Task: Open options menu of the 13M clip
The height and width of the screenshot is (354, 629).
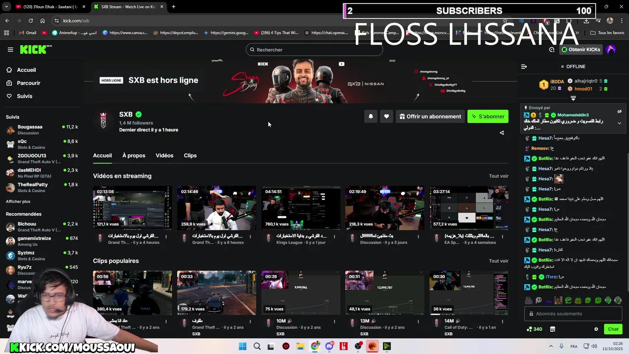Action: [418, 321]
